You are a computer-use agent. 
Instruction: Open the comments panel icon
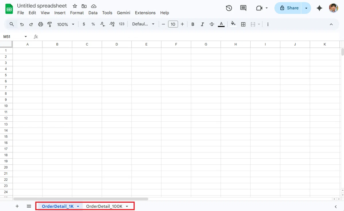point(243,8)
